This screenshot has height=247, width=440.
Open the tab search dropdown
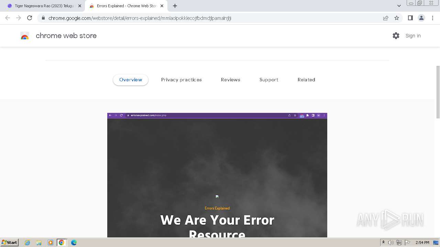coord(399,6)
